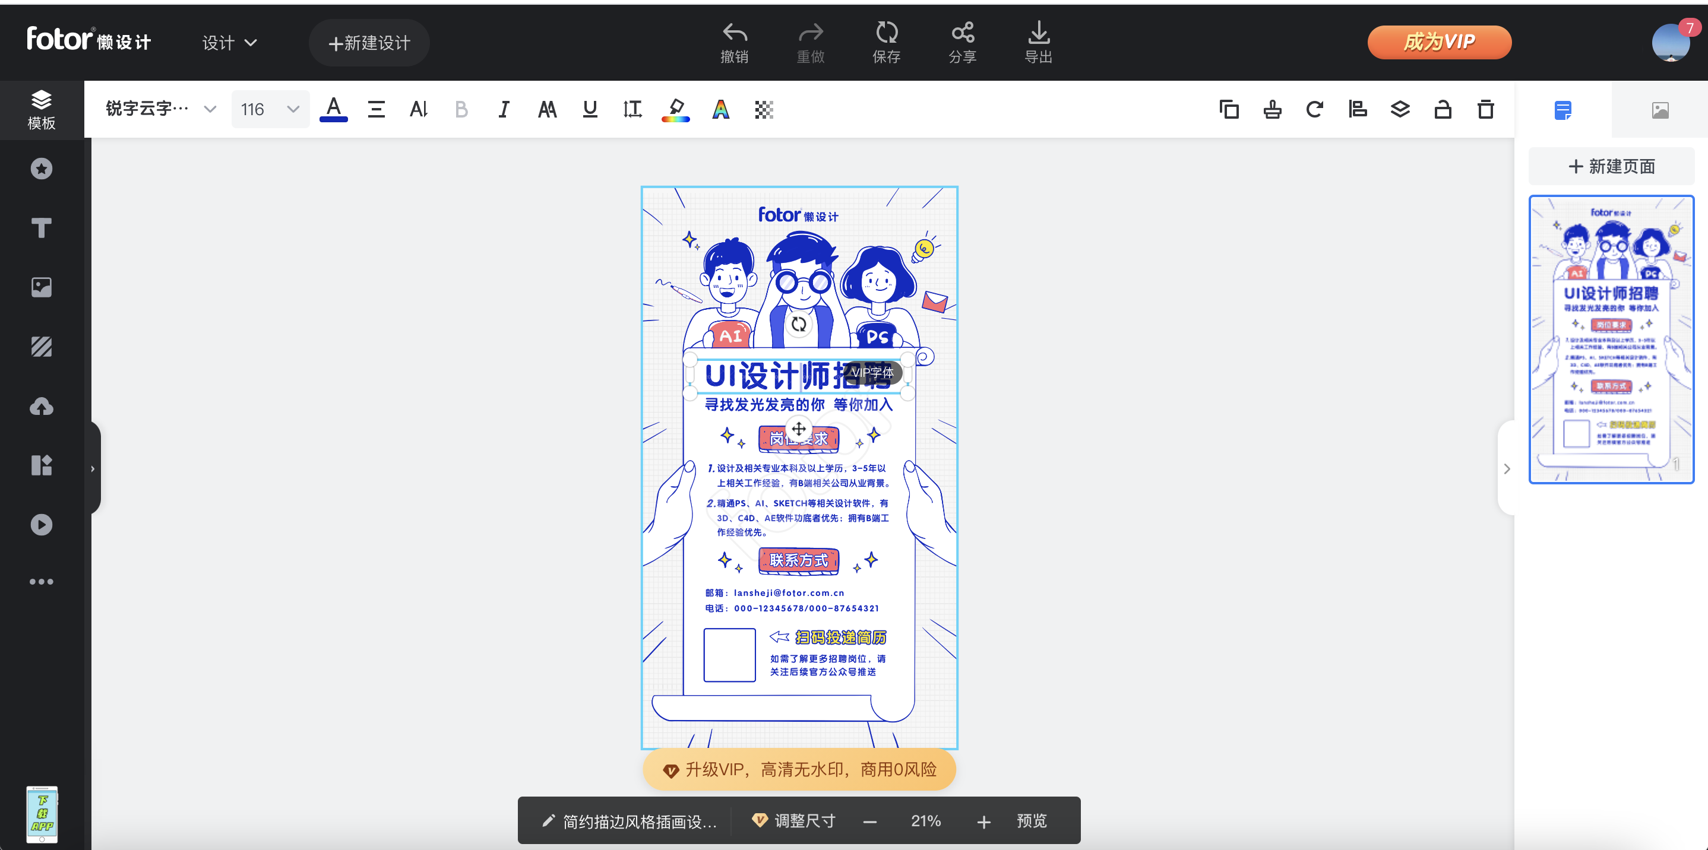Viewport: 1708px width, 850px height.
Task: Select the page 1 thumbnail
Action: tap(1611, 339)
